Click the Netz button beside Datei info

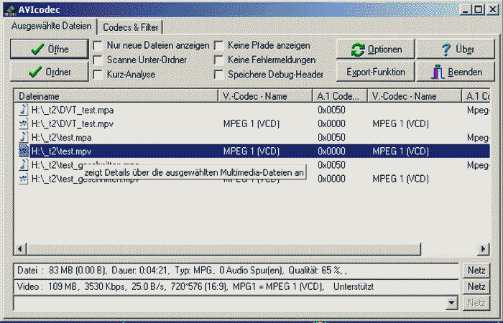point(477,271)
